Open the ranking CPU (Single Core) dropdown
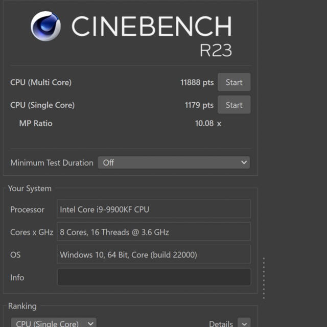Viewport: 327px width, 327px height. click(54, 322)
